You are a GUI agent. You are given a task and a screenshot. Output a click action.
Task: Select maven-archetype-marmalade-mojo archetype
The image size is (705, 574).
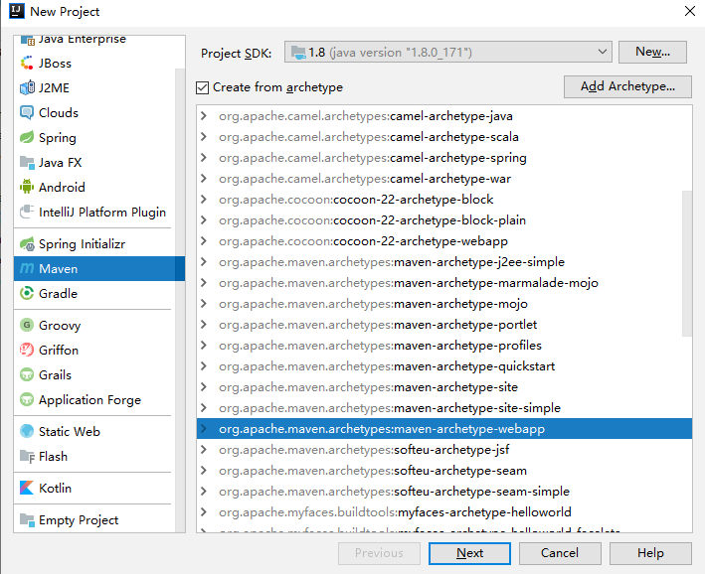coord(444,282)
